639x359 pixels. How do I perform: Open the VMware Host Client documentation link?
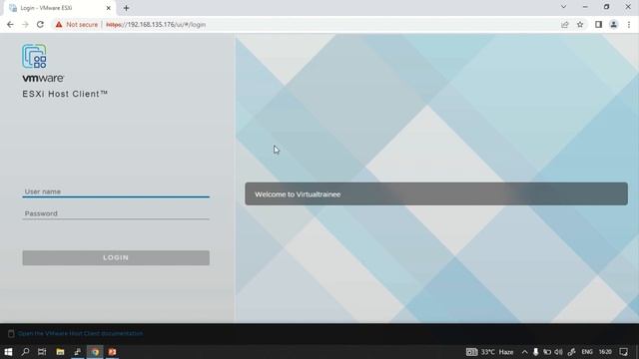[80, 333]
